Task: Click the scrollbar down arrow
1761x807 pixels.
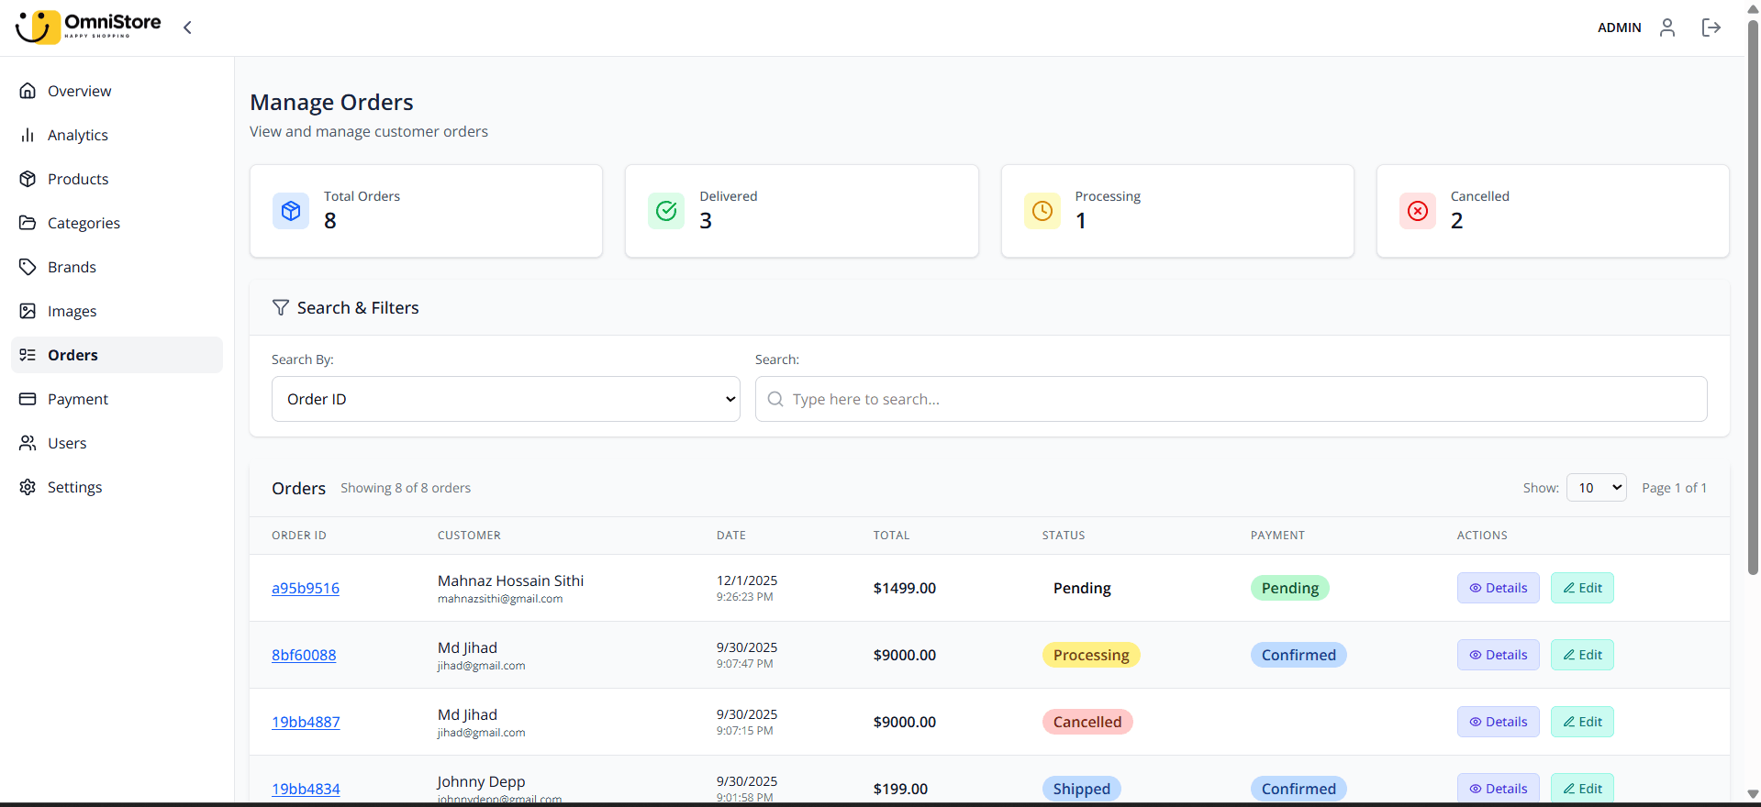Action: (1753, 794)
